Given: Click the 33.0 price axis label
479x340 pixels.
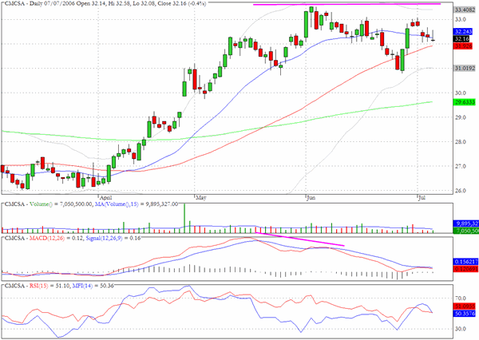Looking at the screenshot, I should [461, 19].
